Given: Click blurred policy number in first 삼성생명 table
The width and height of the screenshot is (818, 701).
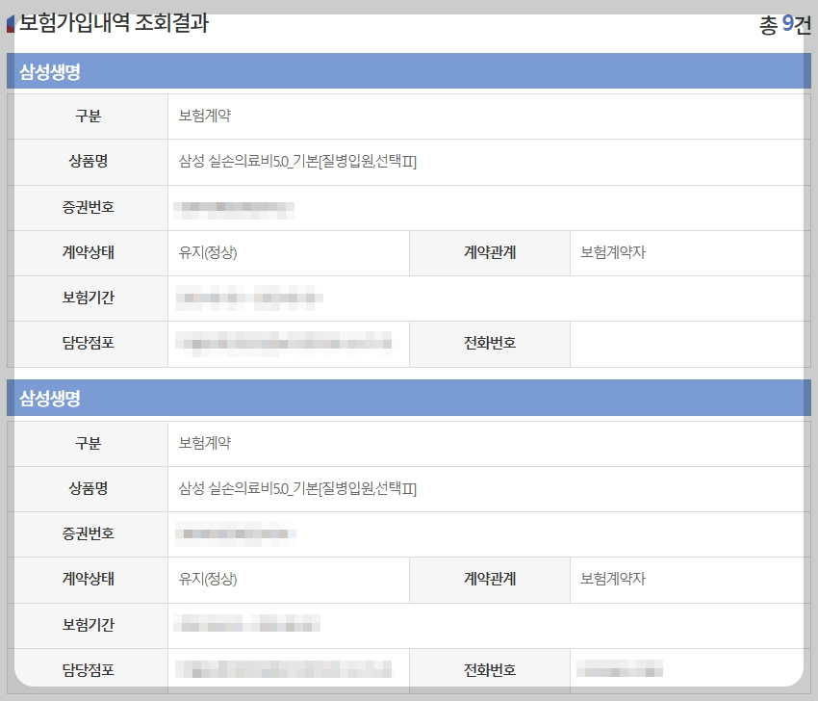Looking at the screenshot, I should [x=234, y=209].
